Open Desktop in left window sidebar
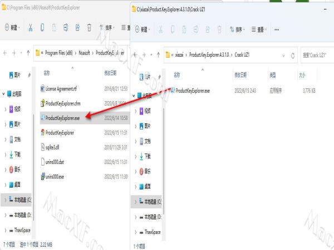Viewport: 334px width, 250px height. tap(15, 185)
